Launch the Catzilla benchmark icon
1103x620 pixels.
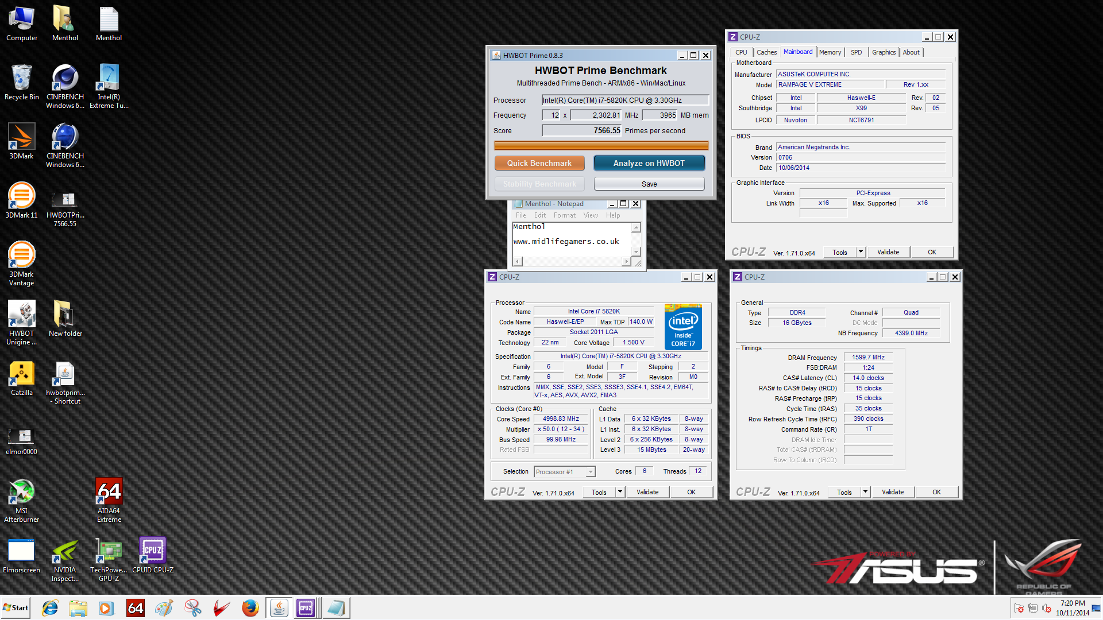coord(22,379)
